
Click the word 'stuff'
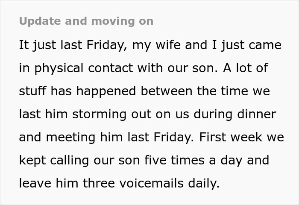pos(32,91)
